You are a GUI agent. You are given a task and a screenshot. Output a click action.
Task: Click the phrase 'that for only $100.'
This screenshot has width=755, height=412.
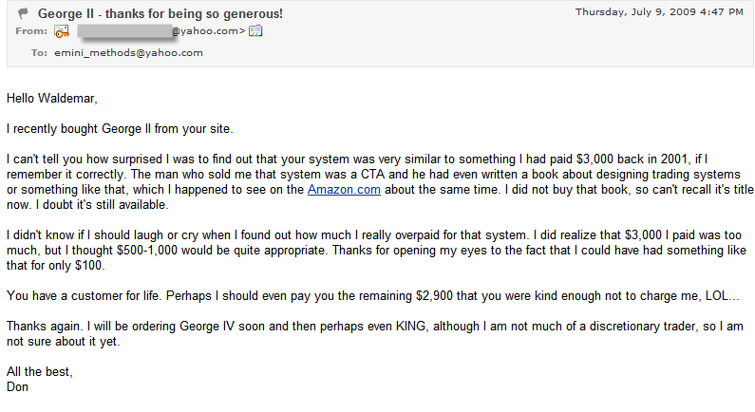pyautogui.click(x=55, y=266)
